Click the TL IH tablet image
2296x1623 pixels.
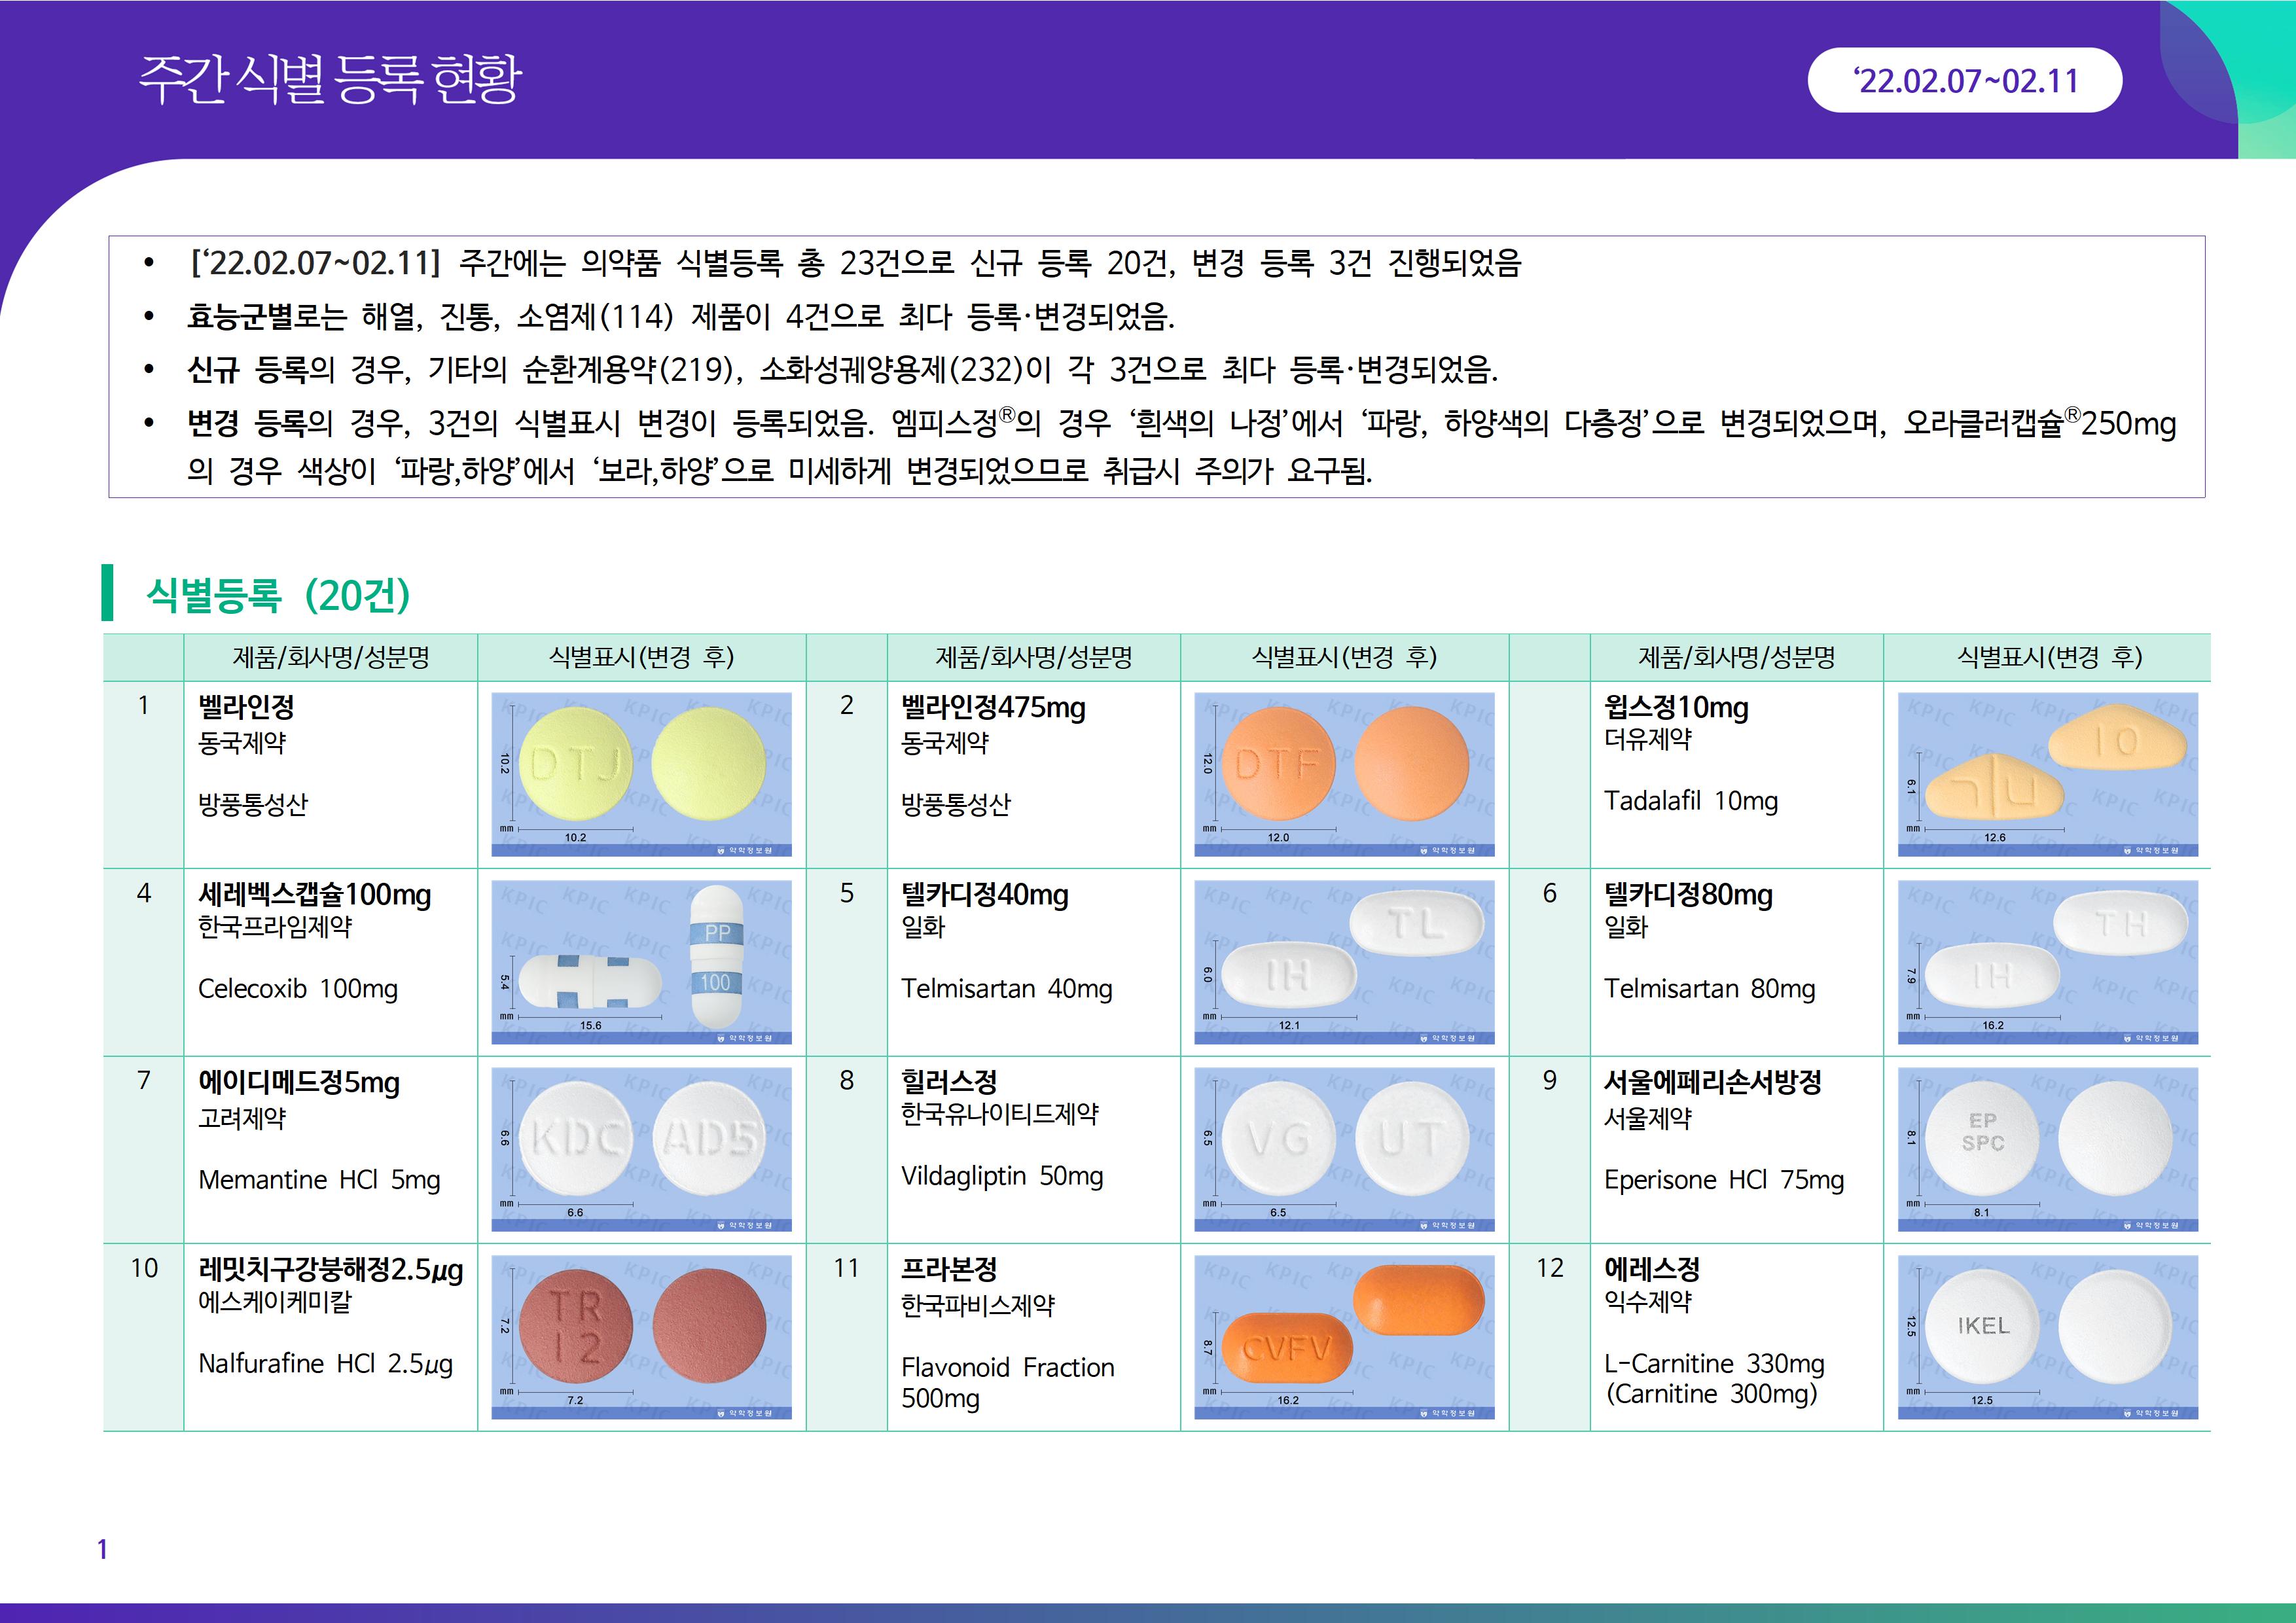point(1344,961)
